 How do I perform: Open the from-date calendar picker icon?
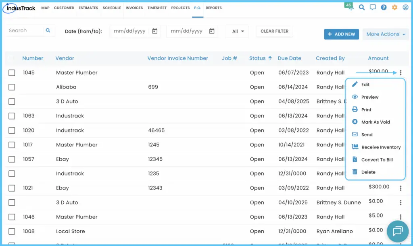click(155, 31)
